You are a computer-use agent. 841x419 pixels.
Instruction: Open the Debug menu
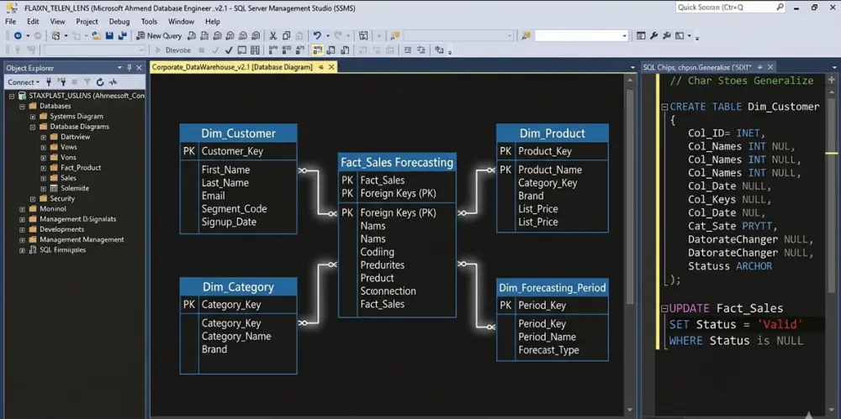click(x=119, y=22)
